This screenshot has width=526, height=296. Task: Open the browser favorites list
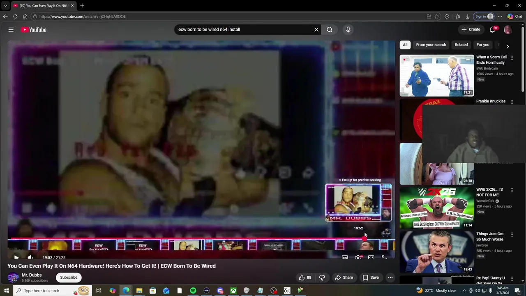coord(458,16)
